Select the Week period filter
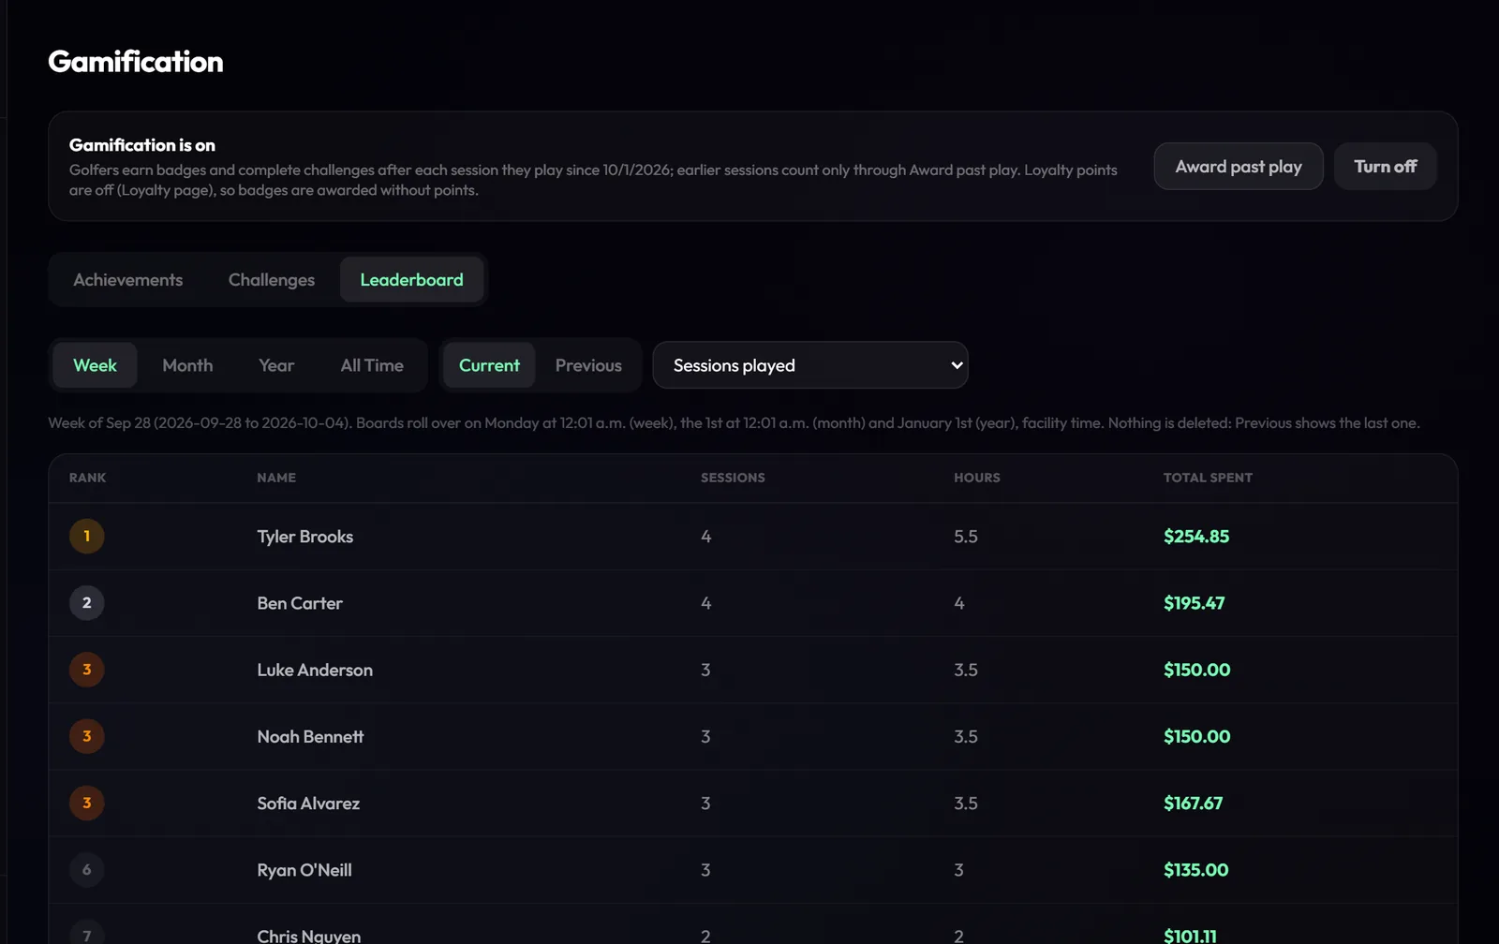Viewport: 1499px width, 944px height. coord(95,365)
